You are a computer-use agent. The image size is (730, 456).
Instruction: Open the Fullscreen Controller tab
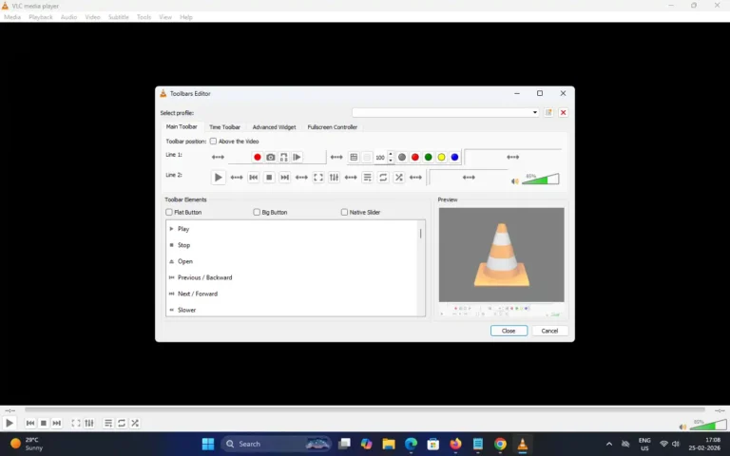point(333,127)
